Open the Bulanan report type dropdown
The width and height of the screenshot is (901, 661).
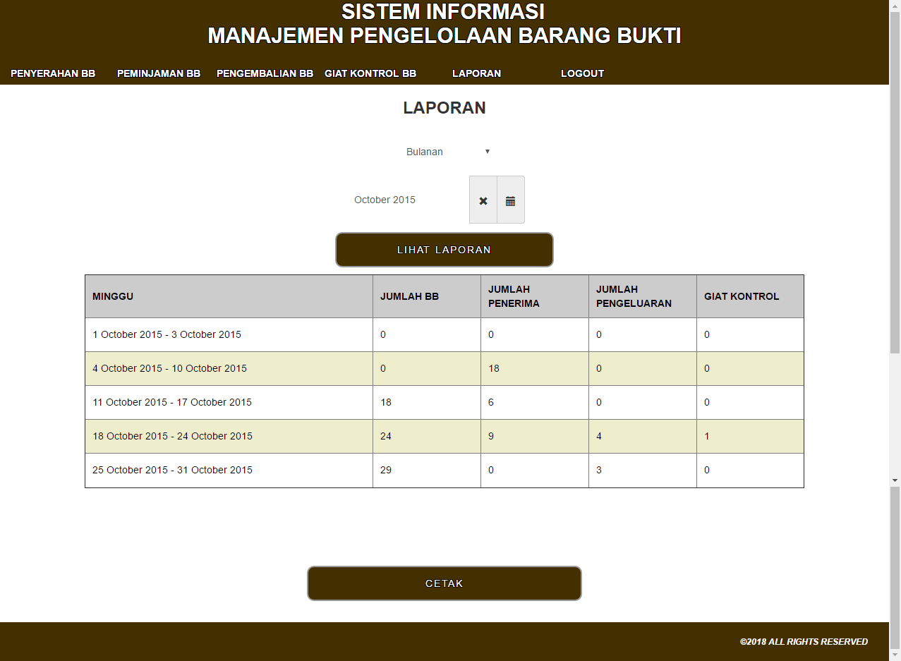pyautogui.click(x=447, y=152)
